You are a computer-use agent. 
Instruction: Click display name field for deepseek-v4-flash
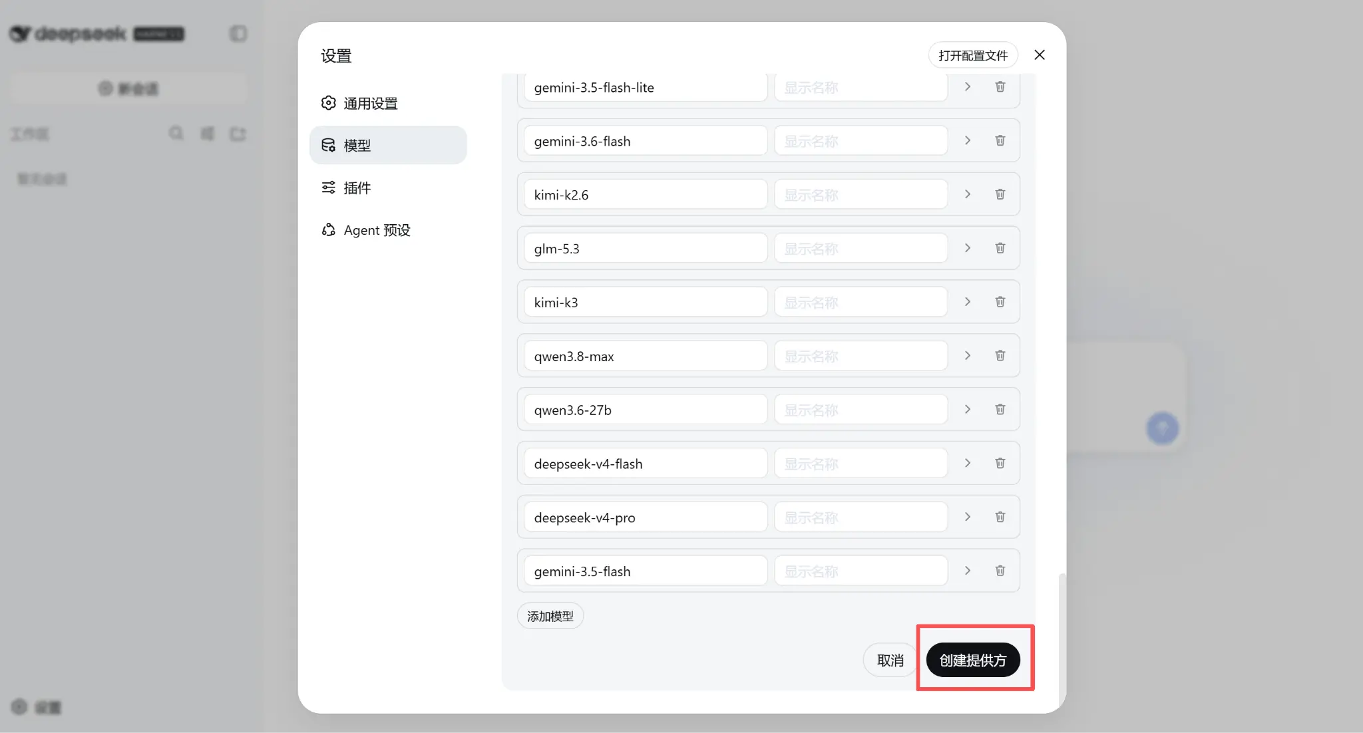coord(861,464)
